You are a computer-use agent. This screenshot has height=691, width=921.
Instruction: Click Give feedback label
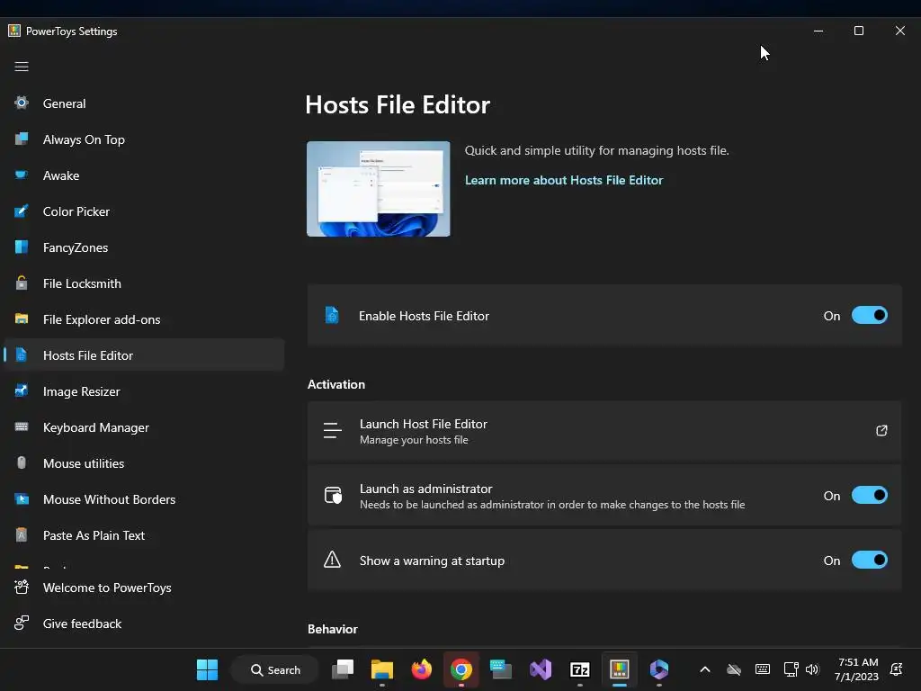(x=82, y=624)
